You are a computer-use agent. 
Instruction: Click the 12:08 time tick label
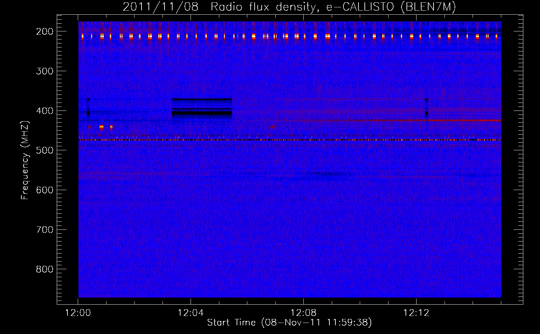303,313
